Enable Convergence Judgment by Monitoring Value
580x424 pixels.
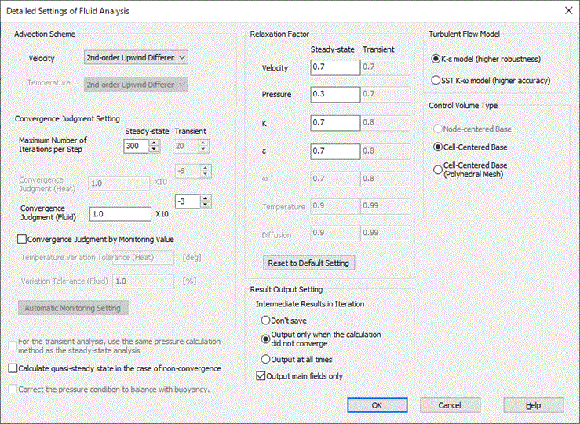click(22, 240)
